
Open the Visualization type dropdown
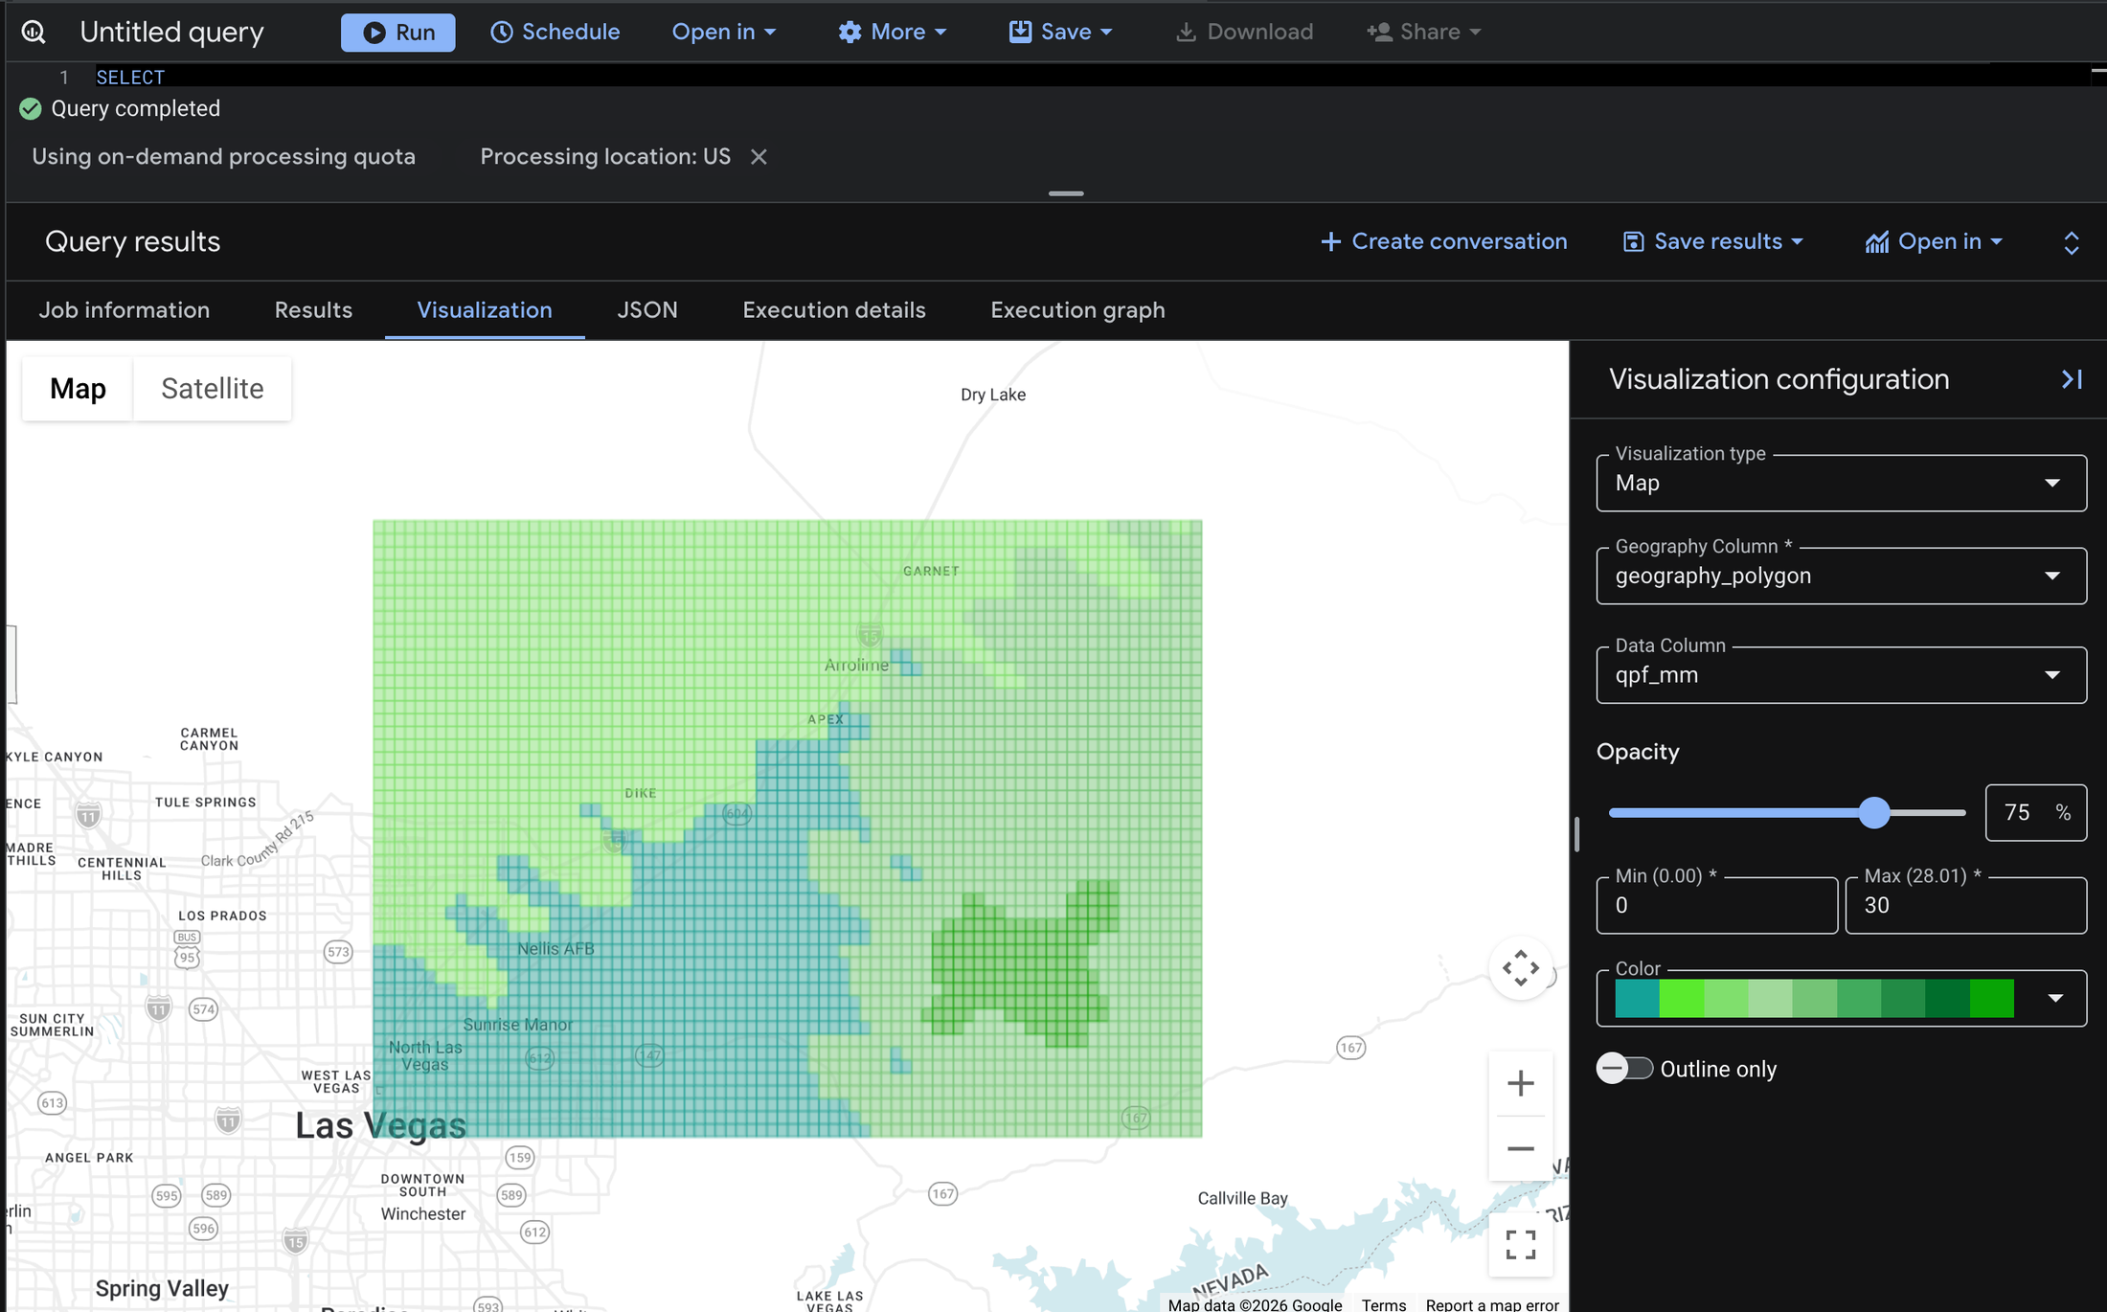pos(1841,484)
